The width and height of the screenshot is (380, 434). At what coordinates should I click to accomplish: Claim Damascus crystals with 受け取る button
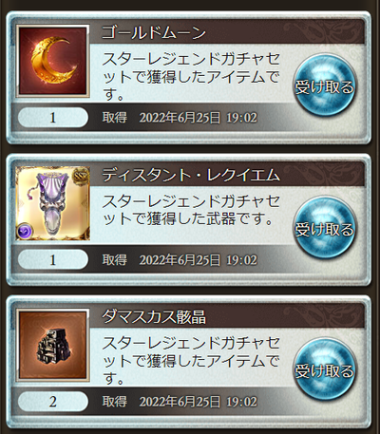point(324,370)
